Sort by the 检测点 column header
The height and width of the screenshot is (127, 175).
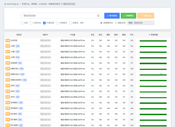coord(19,35)
